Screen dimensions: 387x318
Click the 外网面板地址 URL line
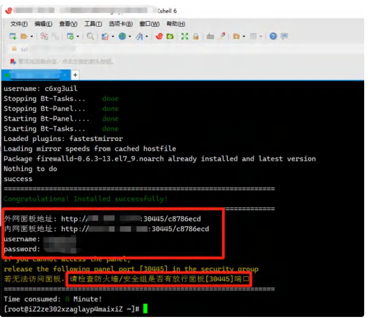102,219
